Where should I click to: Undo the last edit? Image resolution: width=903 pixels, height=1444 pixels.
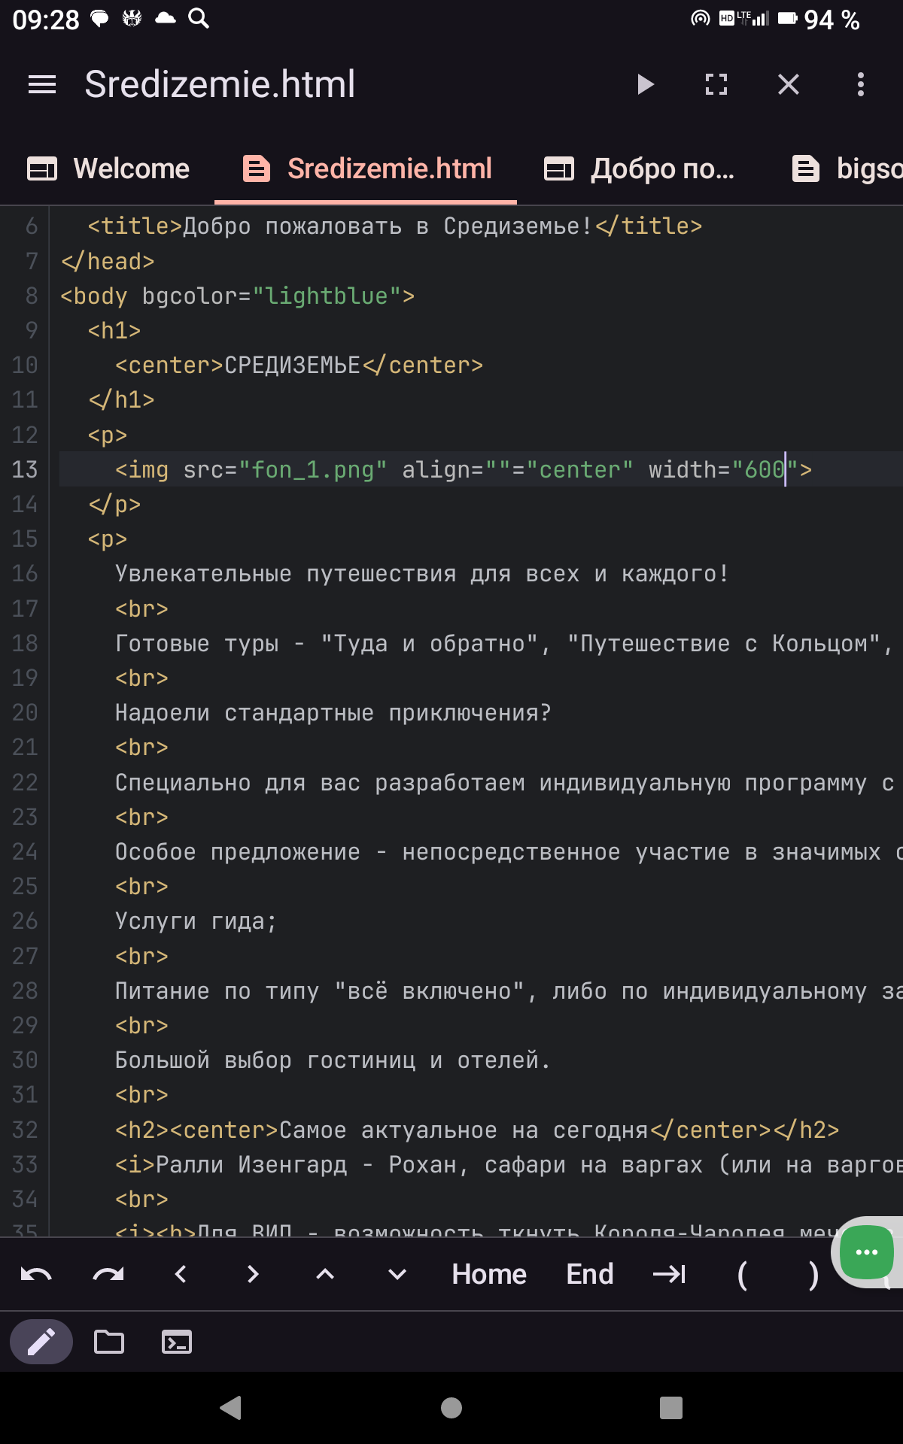(36, 1274)
